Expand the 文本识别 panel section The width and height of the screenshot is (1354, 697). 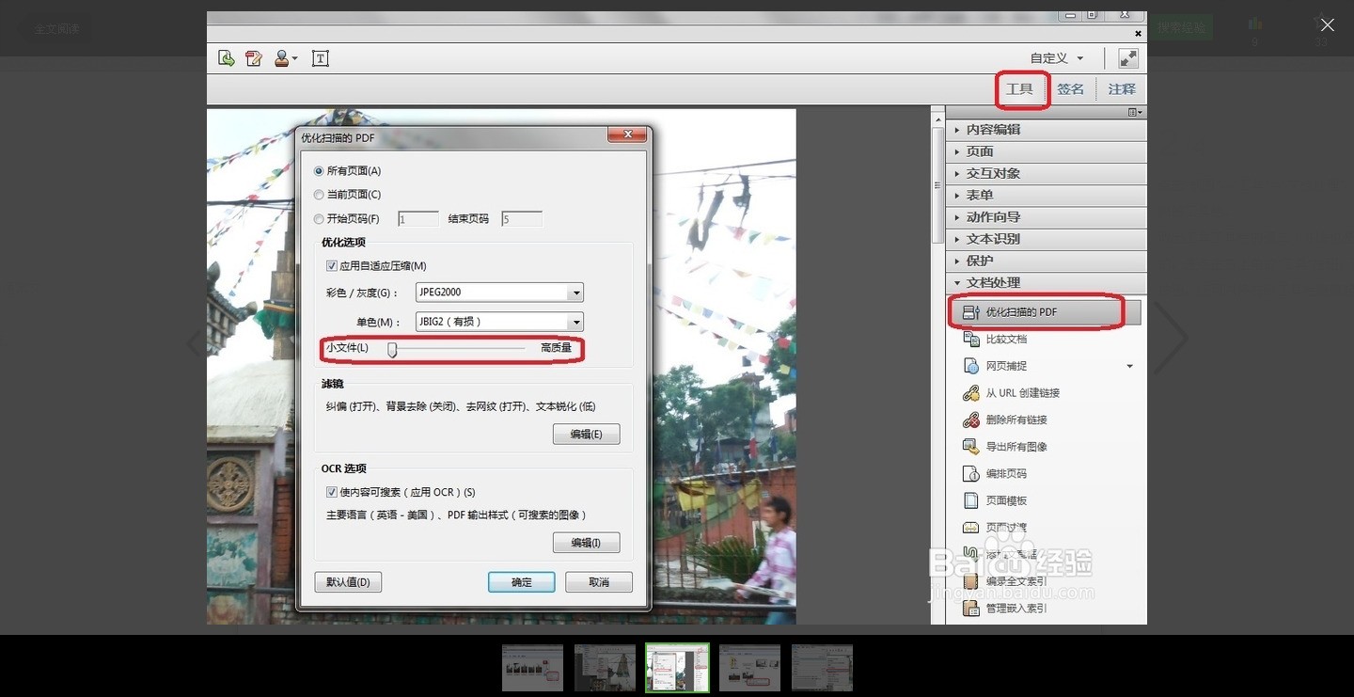tap(1046, 239)
